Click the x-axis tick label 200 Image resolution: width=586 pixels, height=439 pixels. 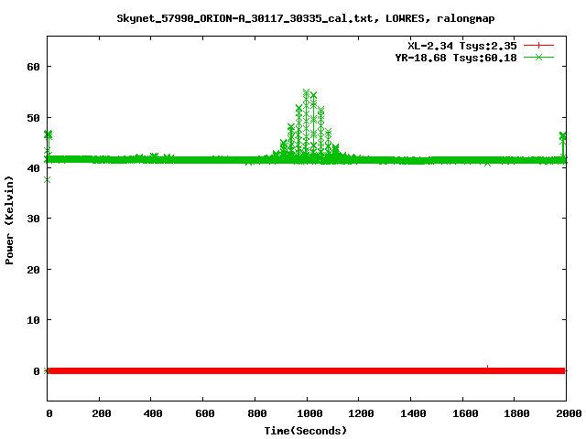tap(102, 413)
